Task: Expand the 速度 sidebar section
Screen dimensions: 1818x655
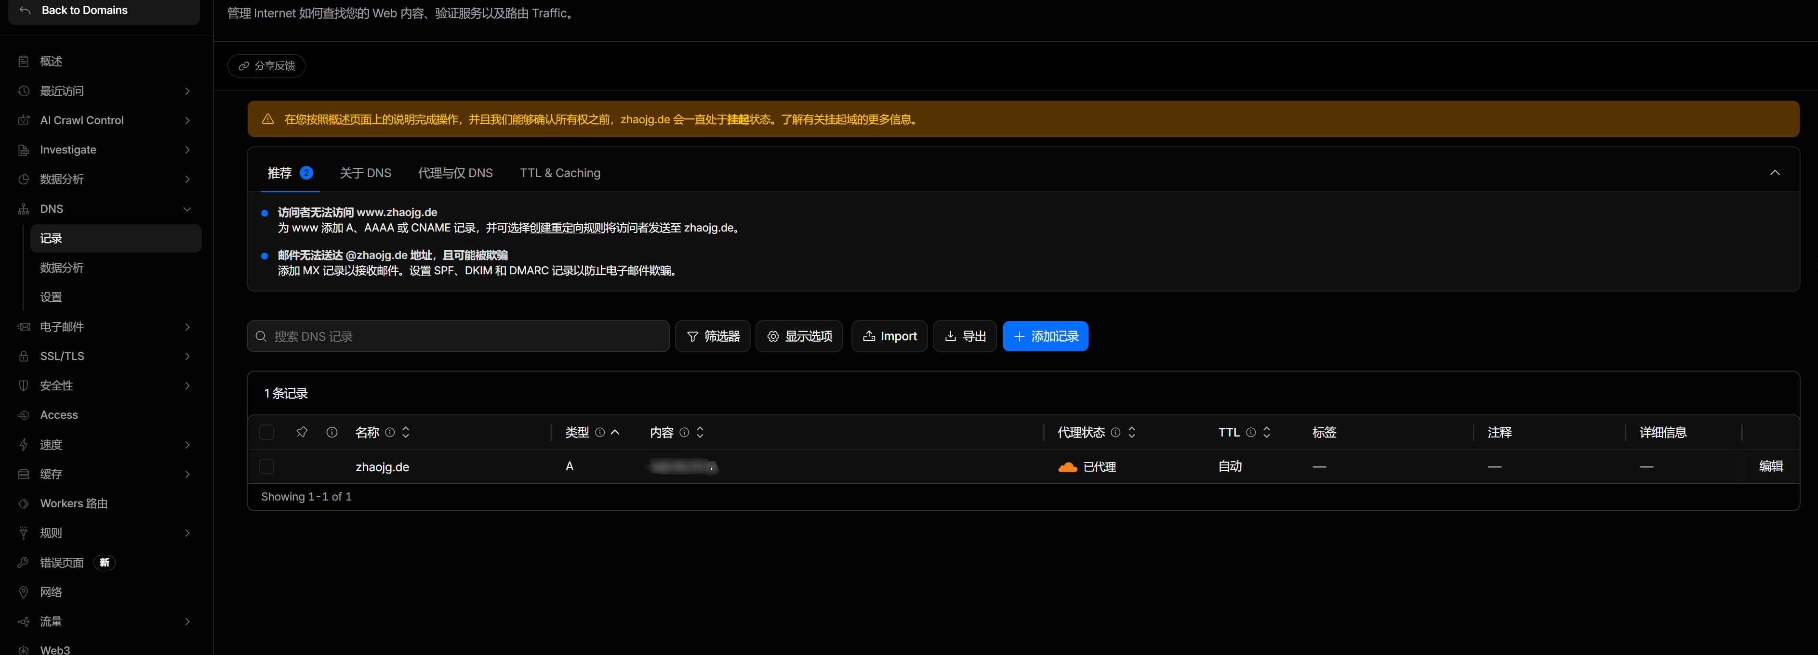Action: 187,445
